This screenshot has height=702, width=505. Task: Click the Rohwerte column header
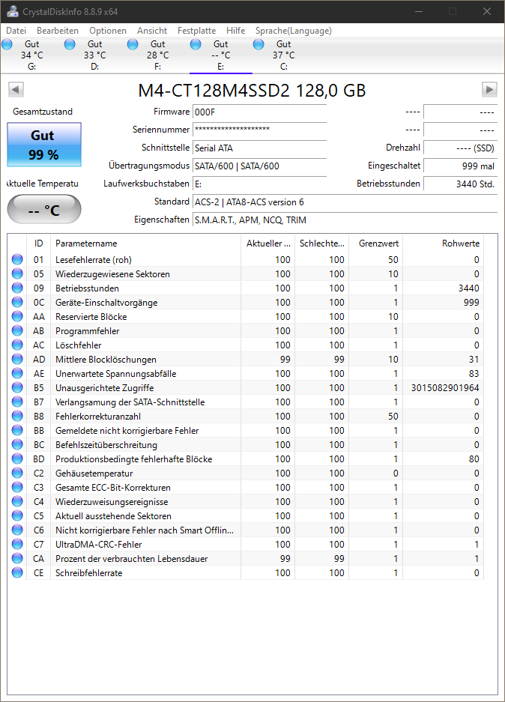(443, 243)
